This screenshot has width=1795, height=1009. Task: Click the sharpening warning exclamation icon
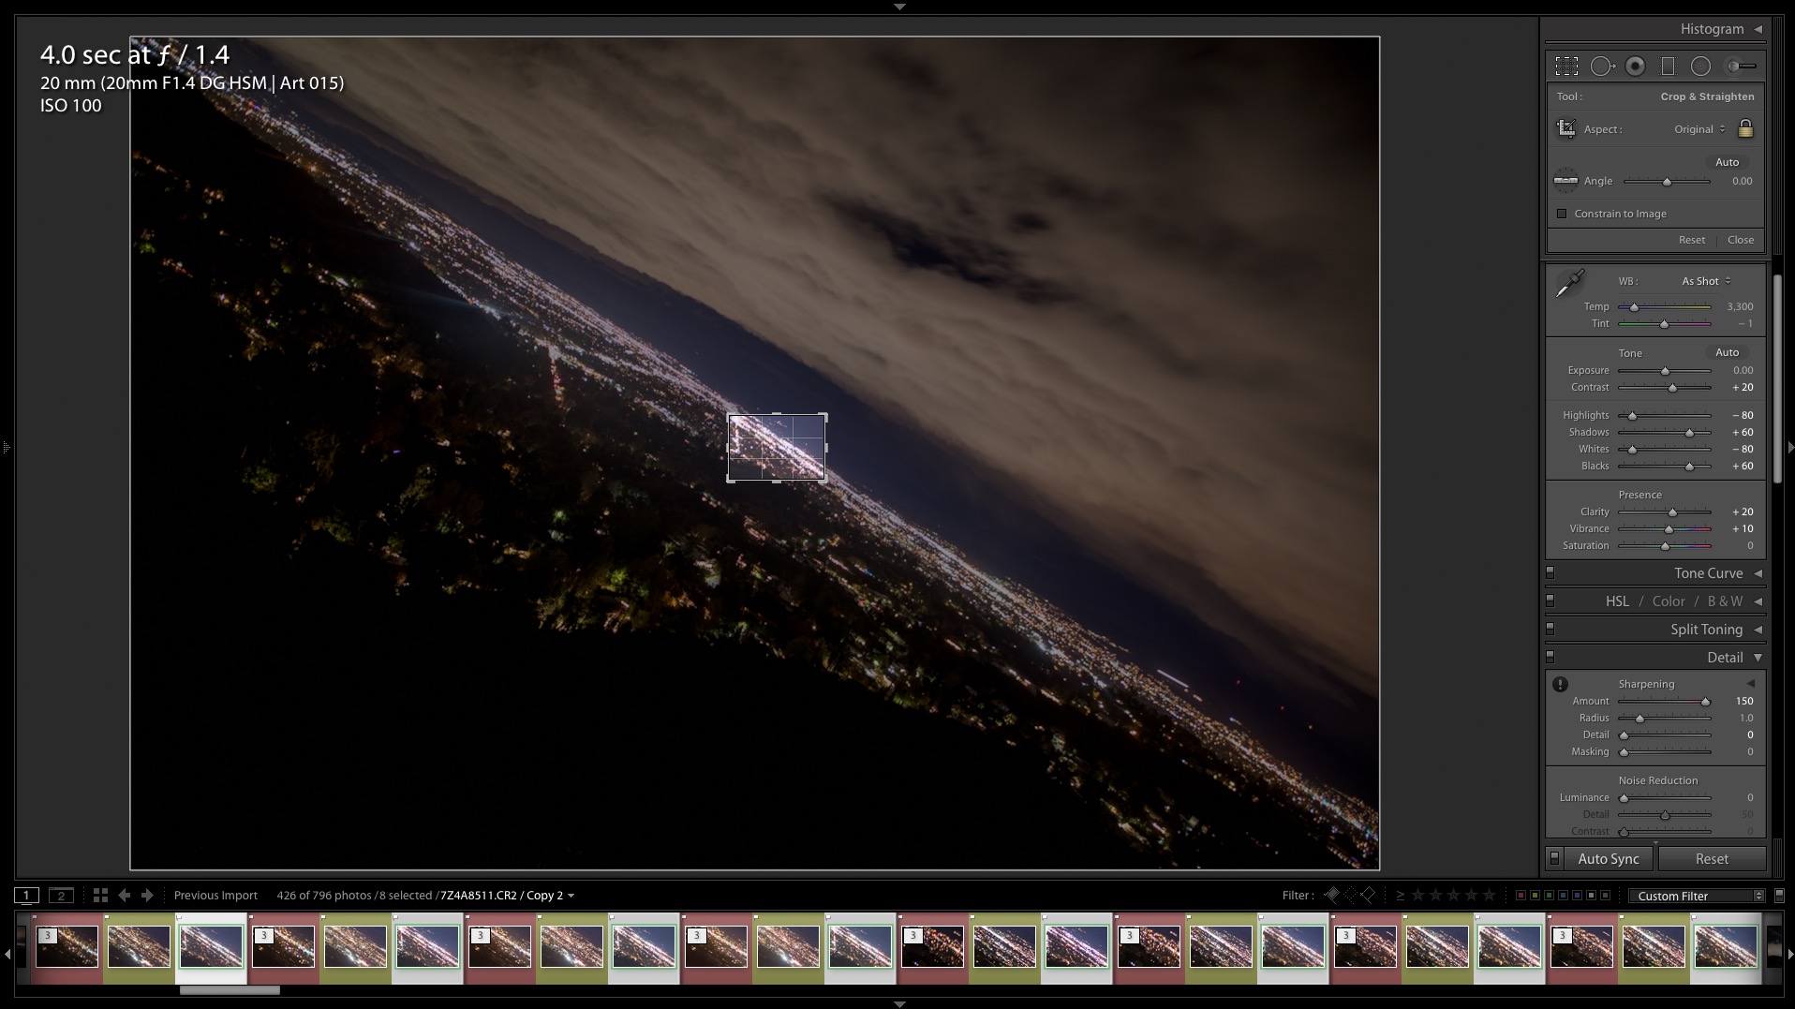(x=1560, y=684)
